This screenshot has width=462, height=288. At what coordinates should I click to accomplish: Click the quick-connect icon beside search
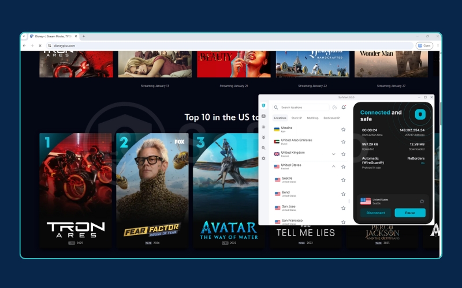click(334, 108)
